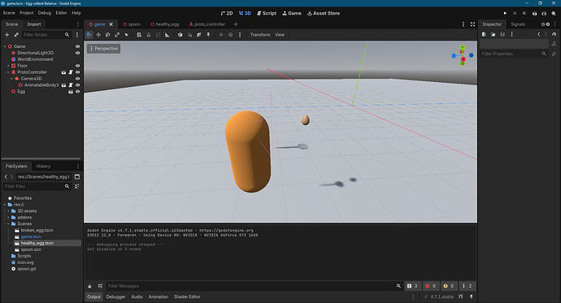Open the Debug menu
This screenshot has height=303, width=561.
(x=45, y=13)
